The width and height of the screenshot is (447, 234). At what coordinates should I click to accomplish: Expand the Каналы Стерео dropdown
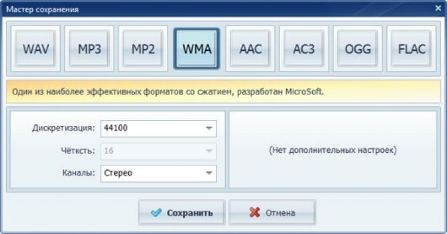coord(159,173)
